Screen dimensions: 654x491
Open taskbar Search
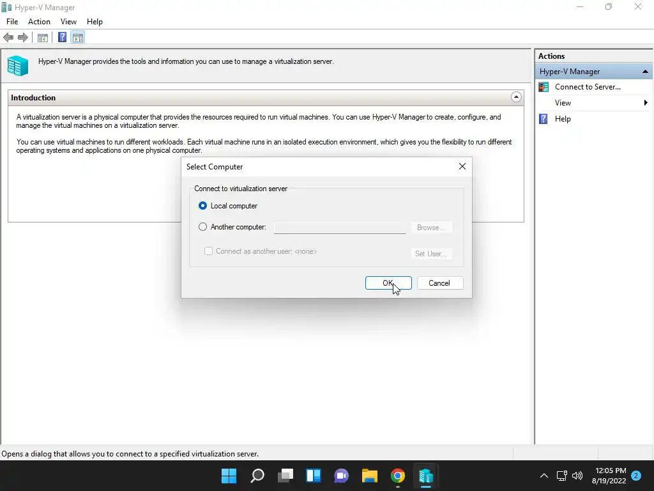click(257, 476)
